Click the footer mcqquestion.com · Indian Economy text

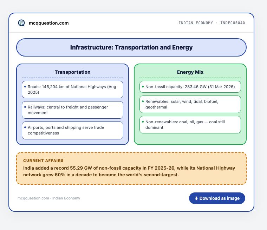(49, 198)
